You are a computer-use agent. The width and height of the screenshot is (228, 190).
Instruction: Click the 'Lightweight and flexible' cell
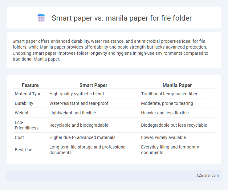click(x=73, y=113)
